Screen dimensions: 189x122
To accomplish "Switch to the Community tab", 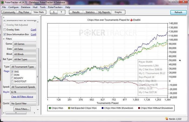I will [x=9, y=12].
